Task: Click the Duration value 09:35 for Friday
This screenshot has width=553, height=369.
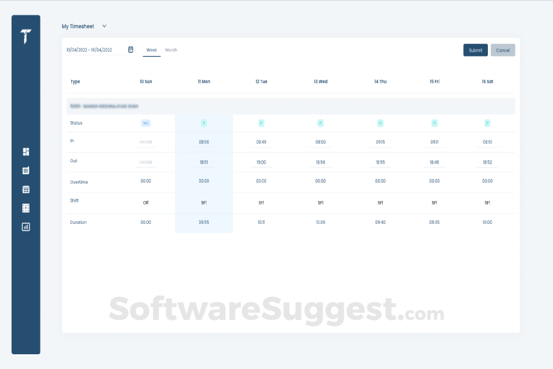Action: [x=434, y=222]
